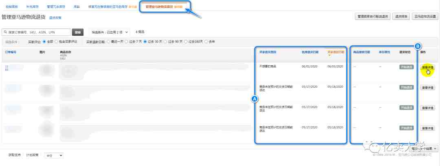Click the 获取支持 link in the footer

pyautogui.click(x=14, y=155)
